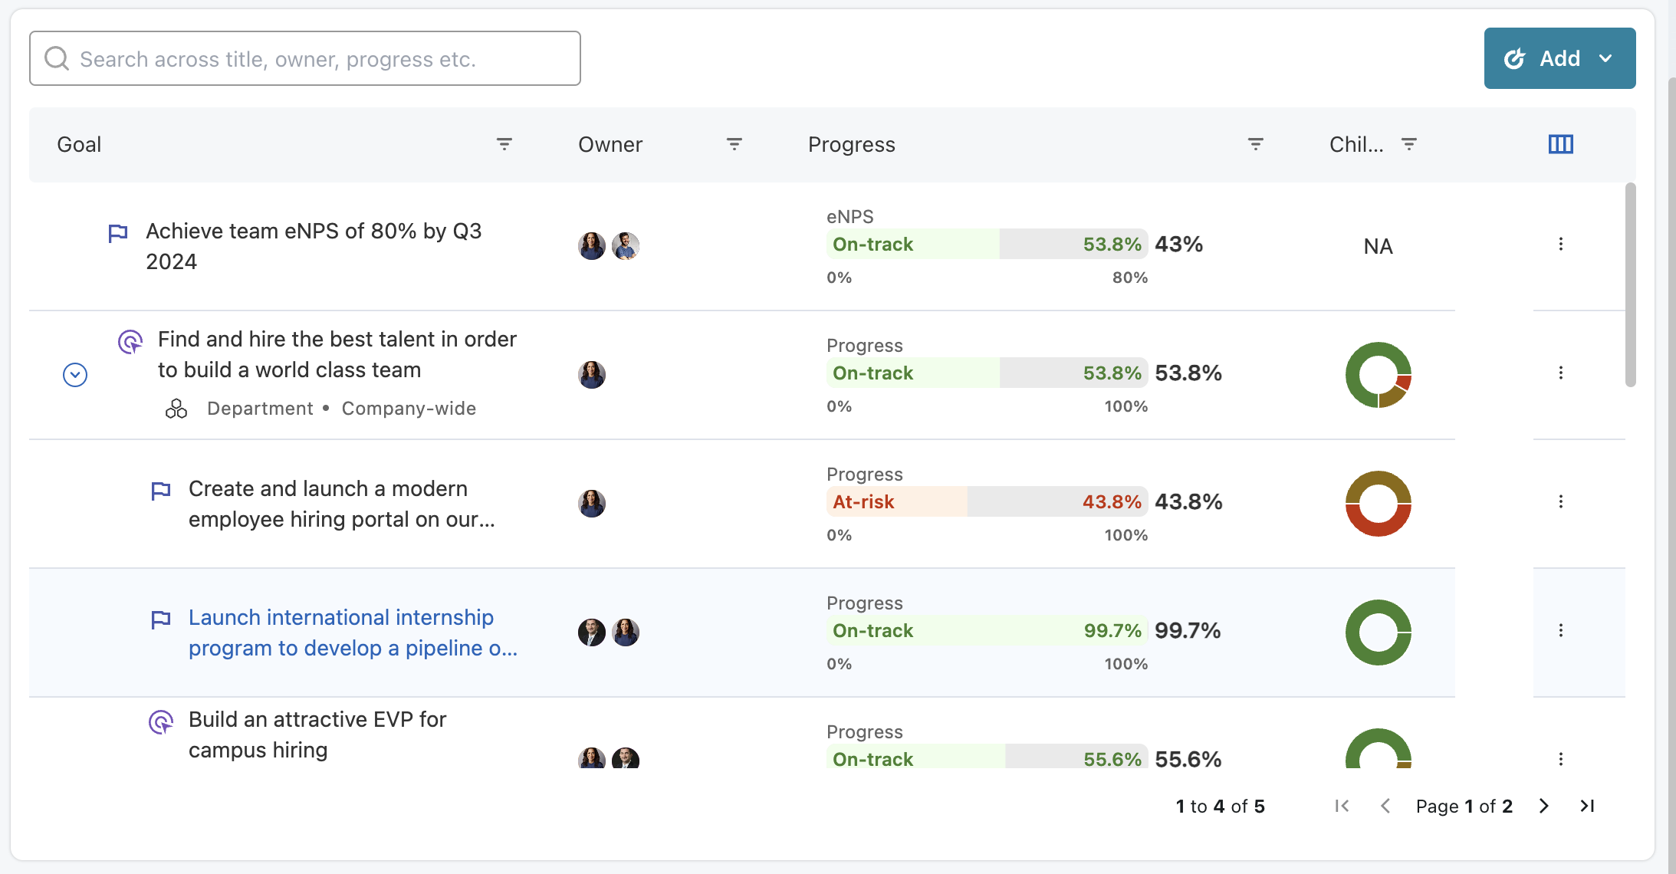Click the flag icon beside eNPS goal
The height and width of the screenshot is (874, 1676).
(x=118, y=233)
